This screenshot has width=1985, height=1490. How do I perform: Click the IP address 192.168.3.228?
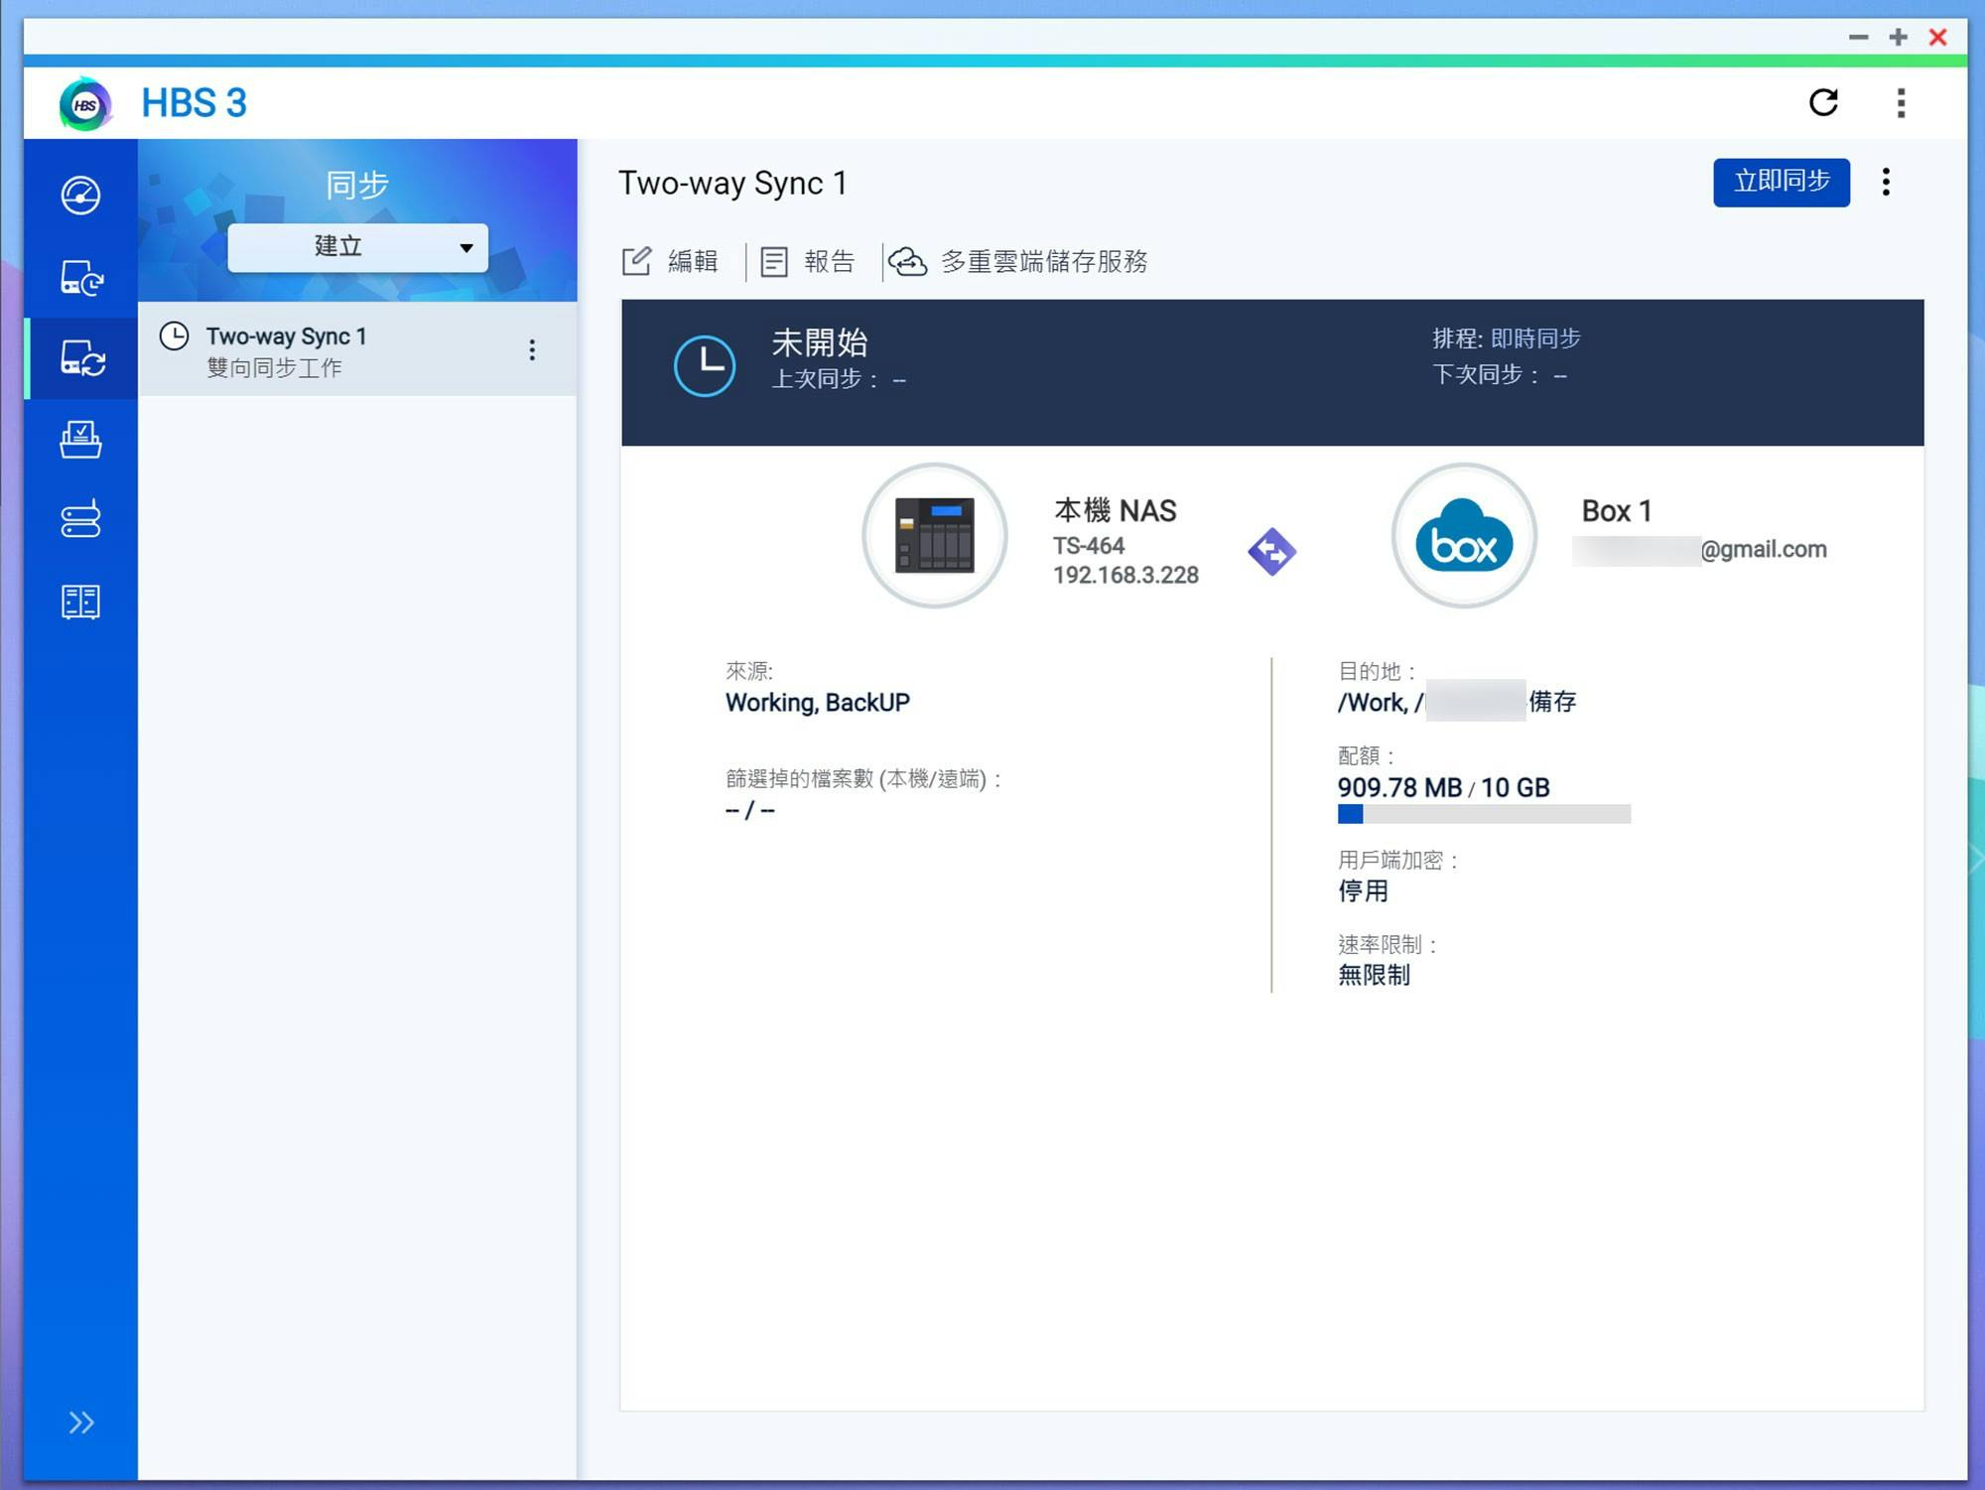pyautogui.click(x=1125, y=575)
